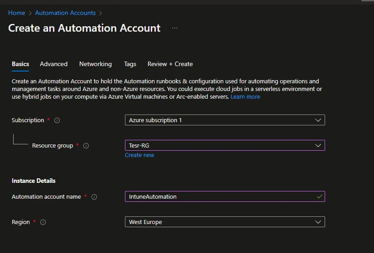374x253 pixels.
Task: Click the Automation Accounts breadcrumb link
Action: point(65,13)
